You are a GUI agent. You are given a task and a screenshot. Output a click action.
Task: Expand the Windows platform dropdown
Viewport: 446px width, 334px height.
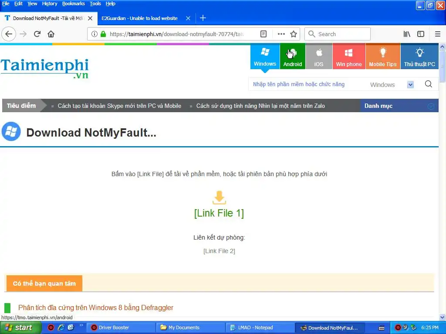[410, 85]
